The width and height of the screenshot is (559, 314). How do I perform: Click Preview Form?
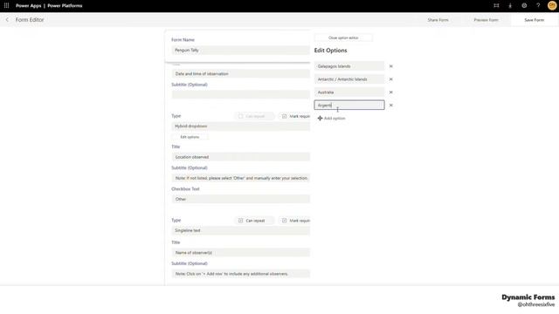[486, 20]
